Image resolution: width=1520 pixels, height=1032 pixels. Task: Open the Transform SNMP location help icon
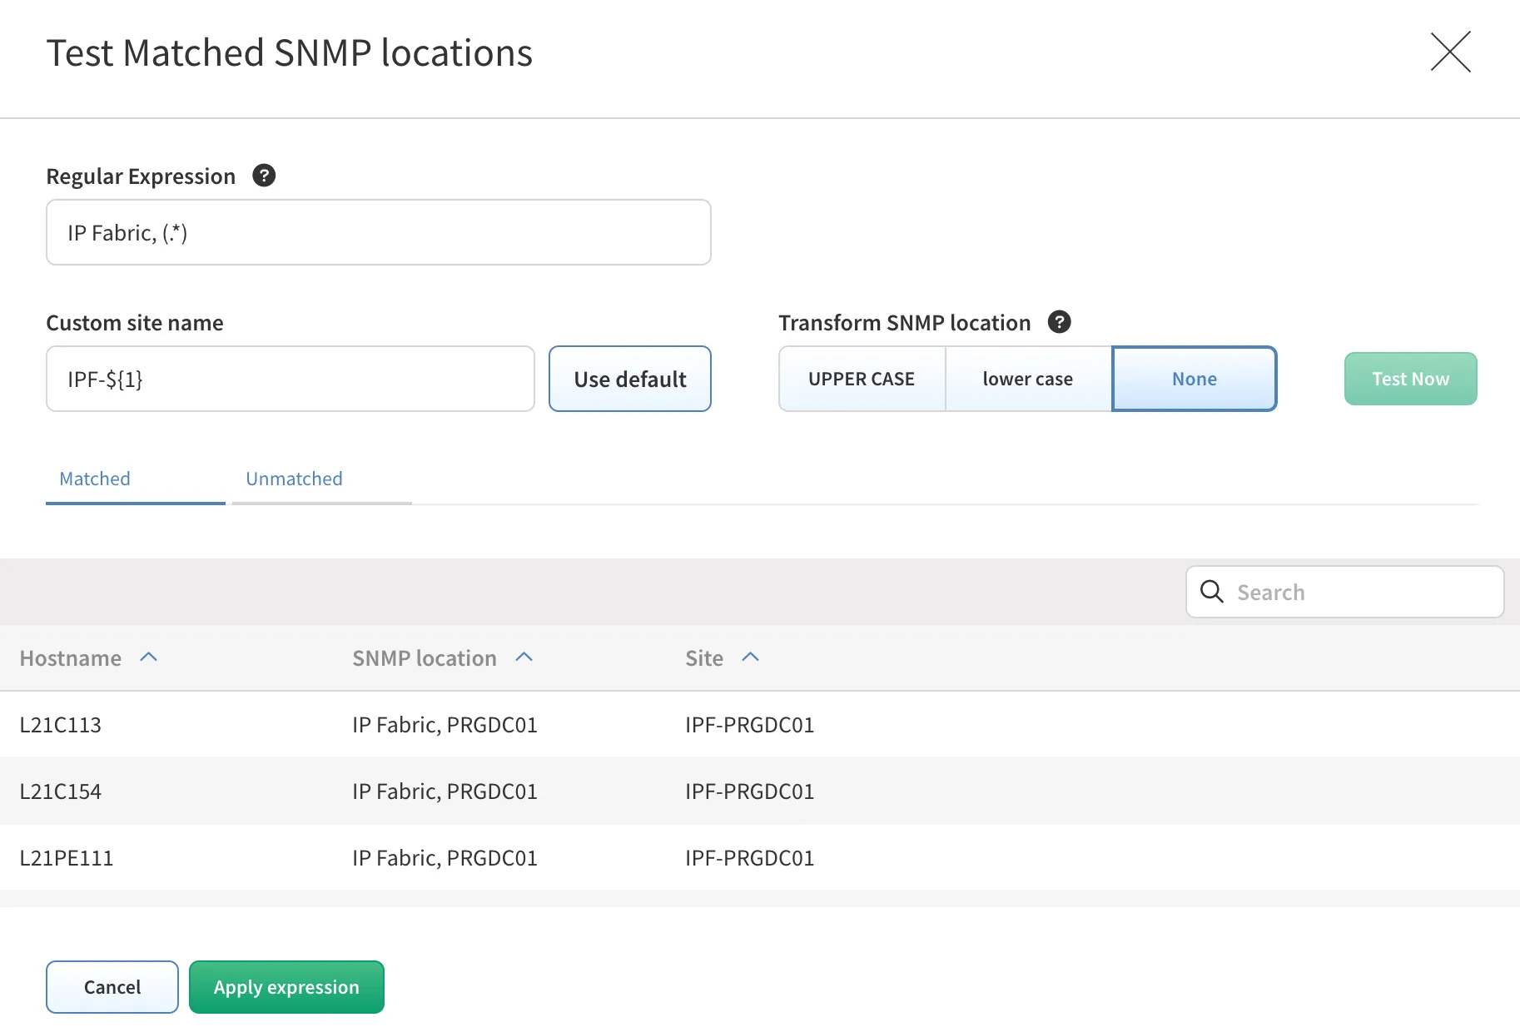point(1059,322)
